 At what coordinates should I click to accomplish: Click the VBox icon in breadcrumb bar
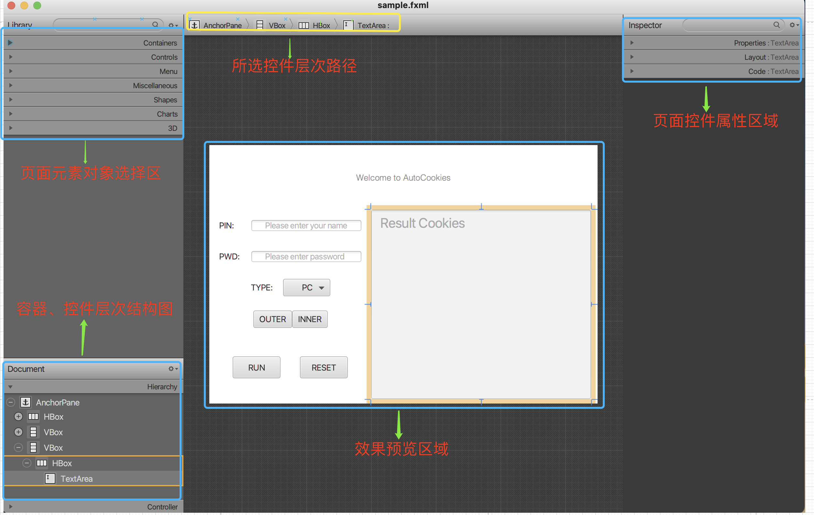coord(259,25)
